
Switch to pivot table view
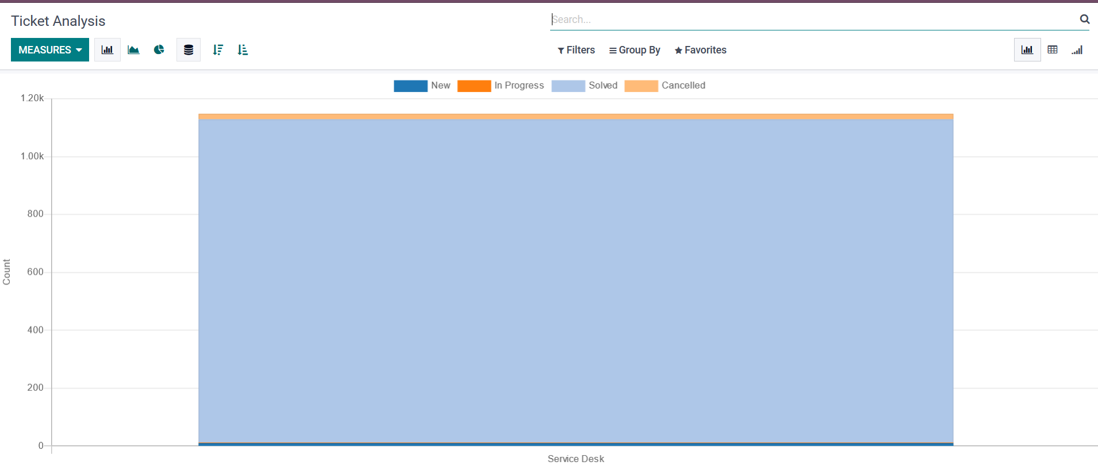coord(1053,50)
